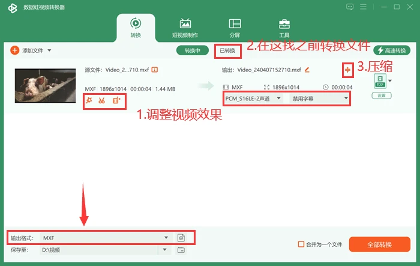This screenshot has width=420, height=266.
Task: Click the pencil icon to rename output
Action: pyautogui.click(x=307, y=70)
